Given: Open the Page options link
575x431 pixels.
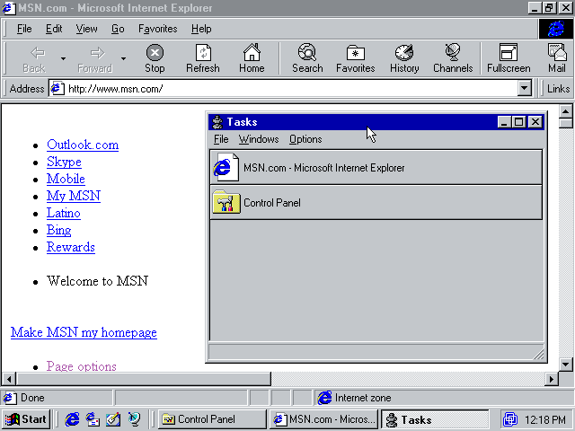Looking at the screenshot, I should 82,366.
